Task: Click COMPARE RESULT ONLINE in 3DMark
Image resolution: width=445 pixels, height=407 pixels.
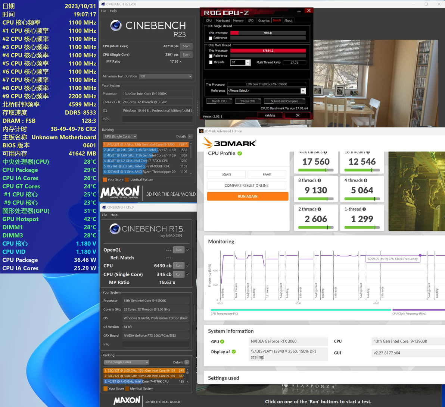Action: point(246,186)
